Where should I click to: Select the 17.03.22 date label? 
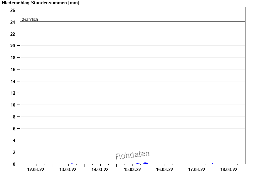click(x=196, y=170)
